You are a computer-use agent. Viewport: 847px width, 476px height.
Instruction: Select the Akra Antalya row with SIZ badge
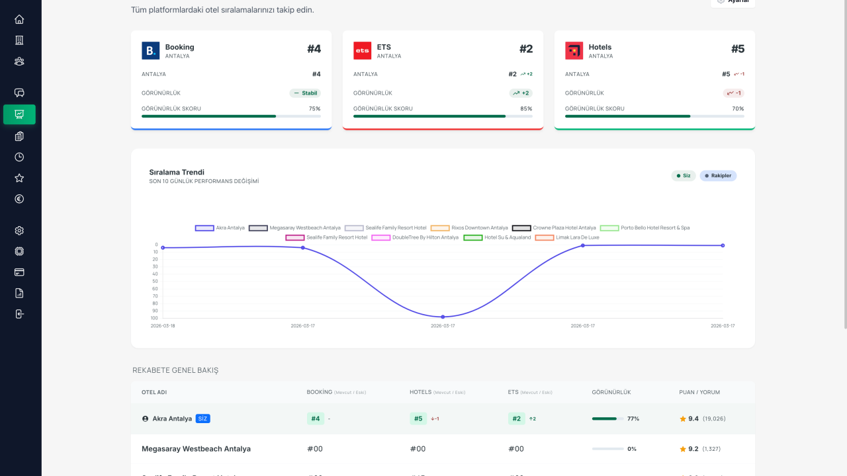(x=175, y=418)
